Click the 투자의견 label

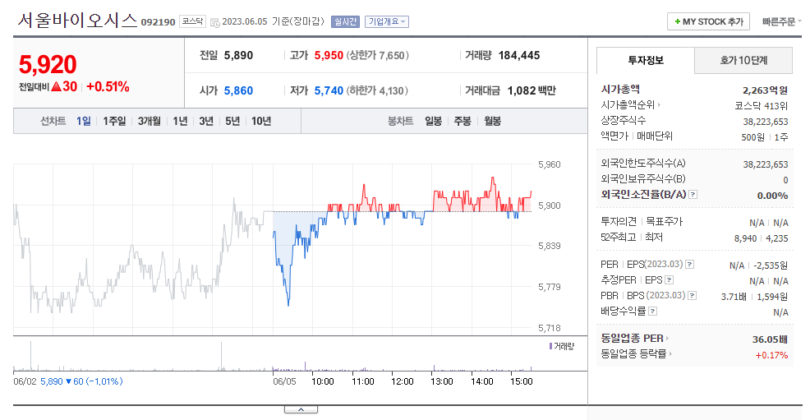(619, 222)
